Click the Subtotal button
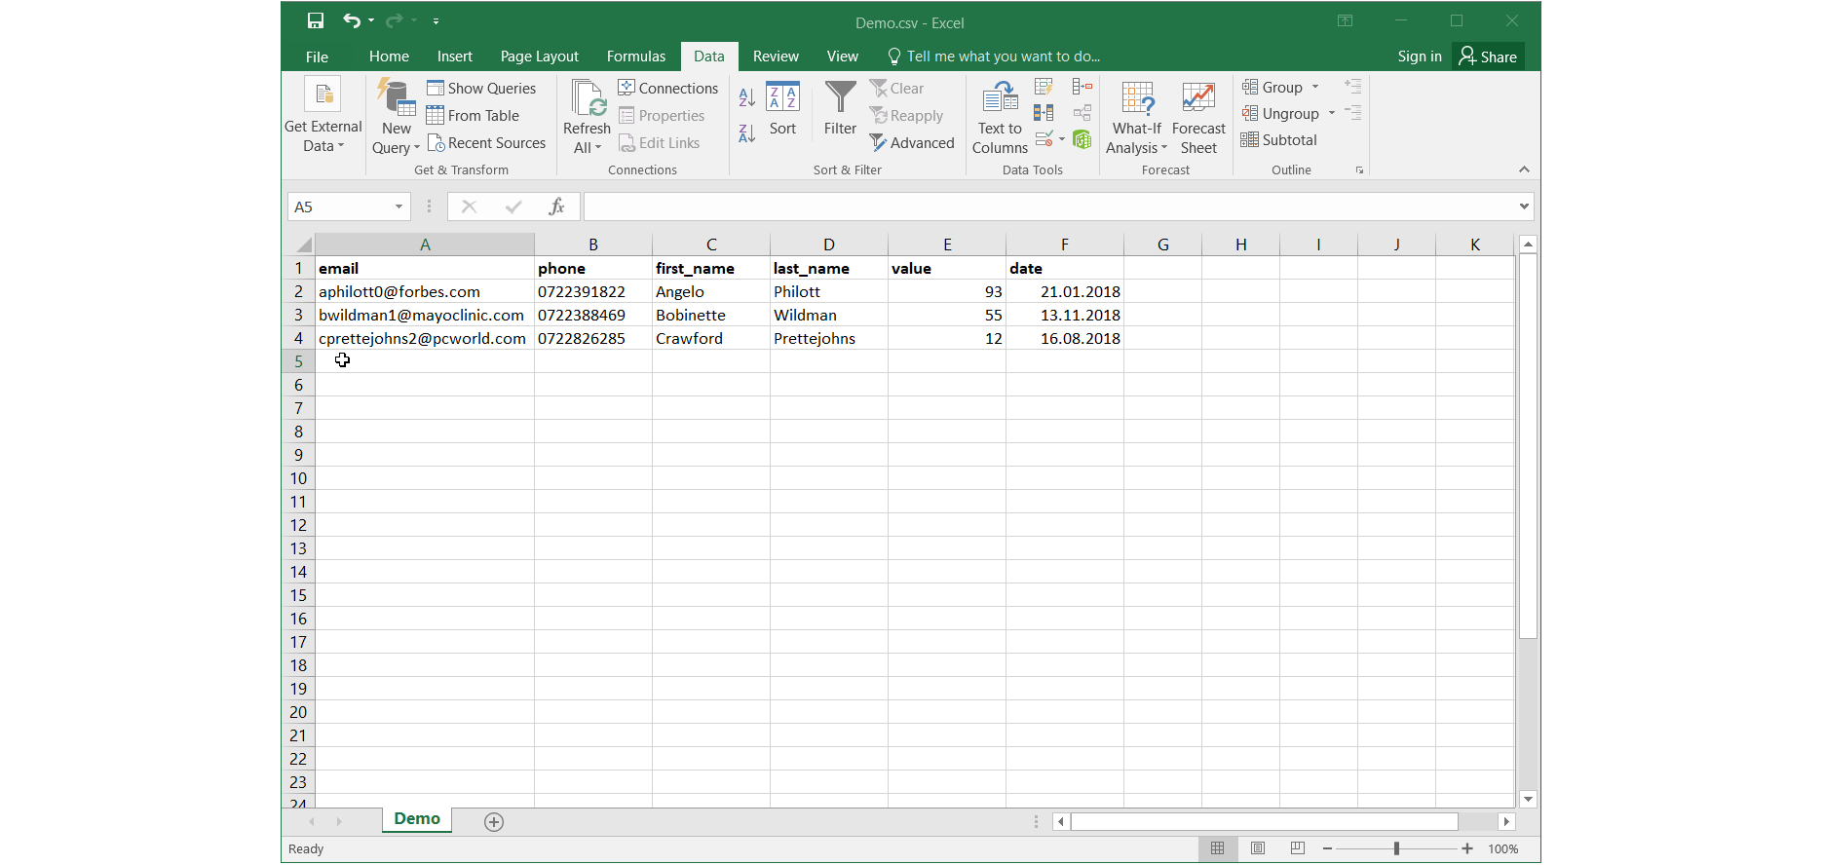The height and width of the screenshot is (865, 1823). tap(1279, 140)
